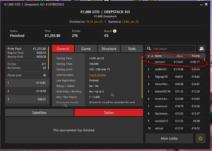The width and height of the screenshot is (212, 151).
Task: Select player row Decisivesw...
Action: tap(174, 114)
